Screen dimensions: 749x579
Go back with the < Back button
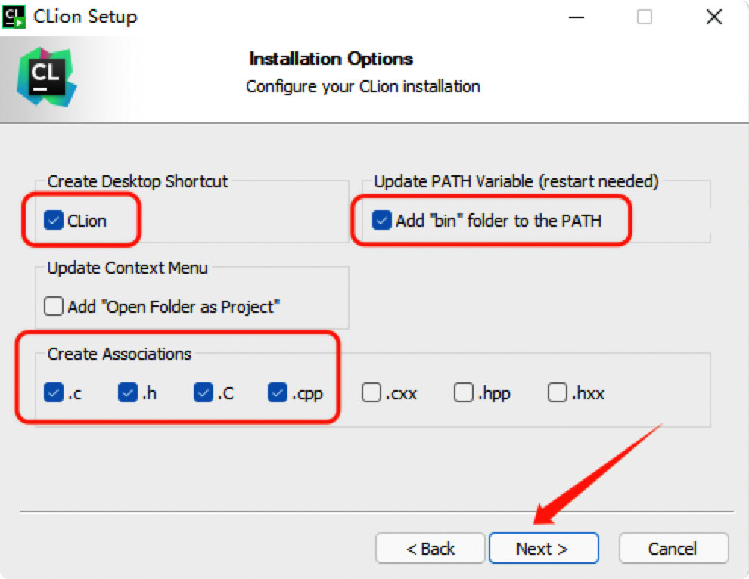coord(430,548)
